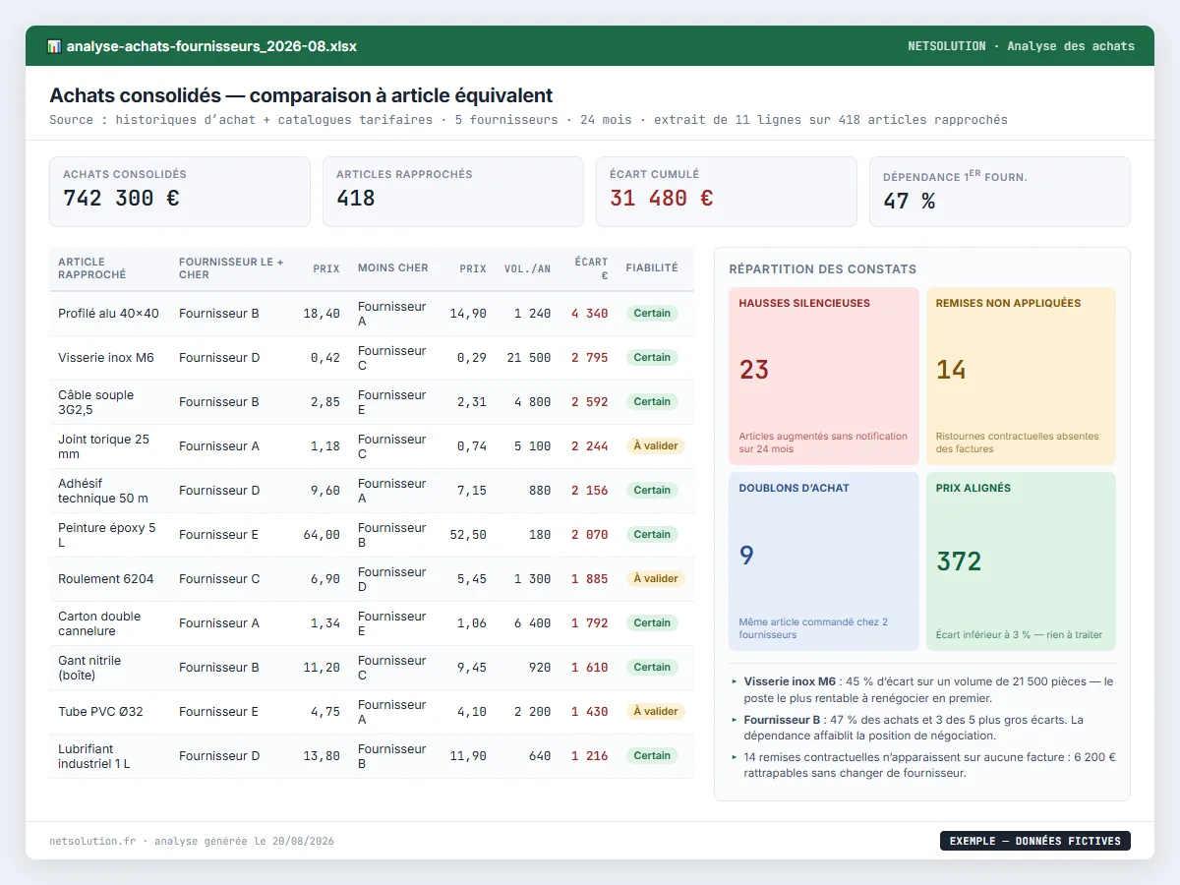Open the Hausses silencieuses red tile
Screen dimensions: 1180x885
[824, 376]
